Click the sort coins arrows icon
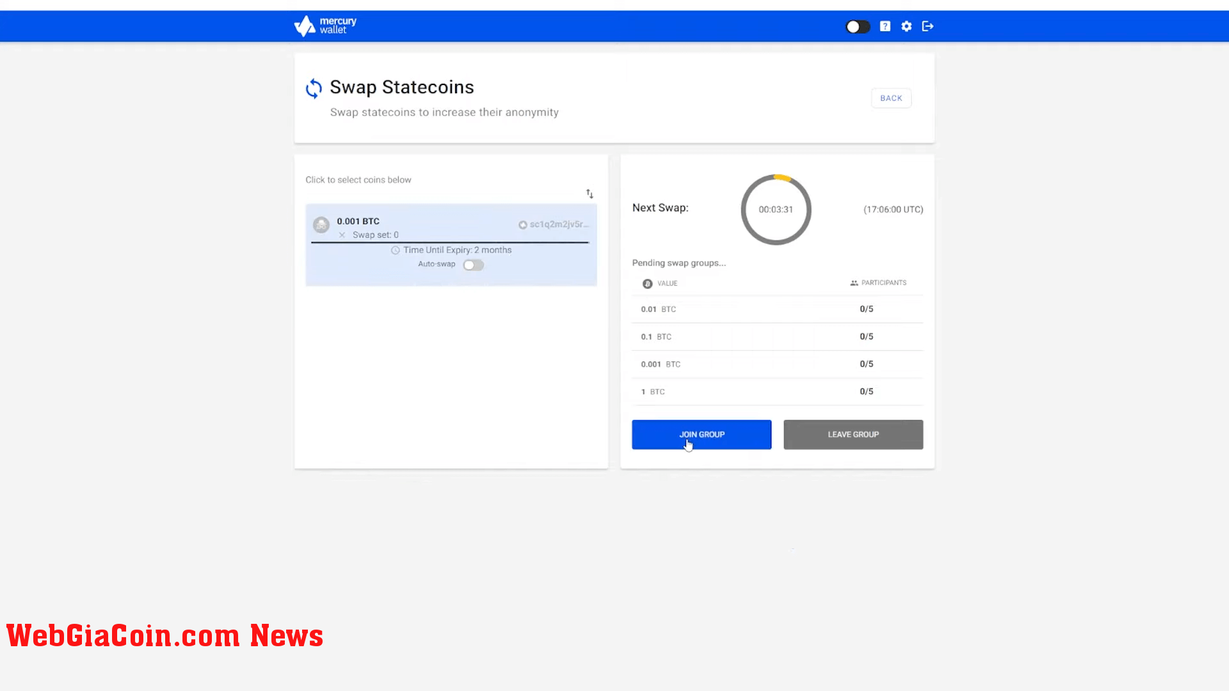Screen dimensions: 1229x691 pyautogui.click(x=590, y=193)
